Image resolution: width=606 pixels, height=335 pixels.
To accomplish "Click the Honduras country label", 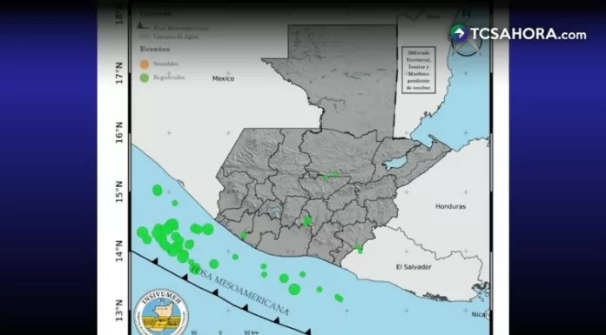I will coord(450,206).
